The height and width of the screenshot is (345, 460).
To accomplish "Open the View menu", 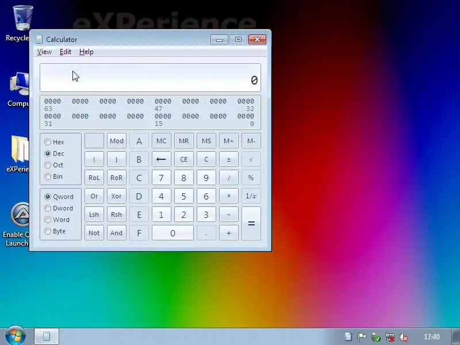I will click(44, 52).
